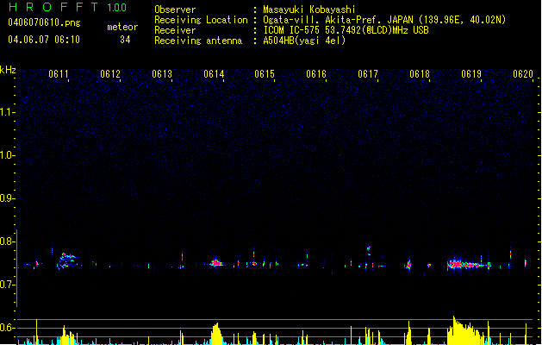This screenshot has width=542, height=345.
Task: Click the split meteor echo at 0611
Action: coord(66,260)
